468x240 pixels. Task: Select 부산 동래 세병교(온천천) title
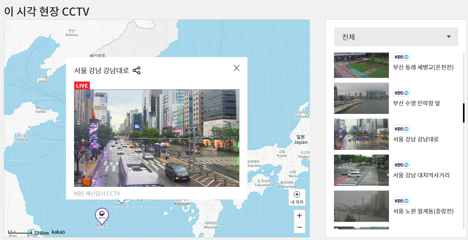pos(423,67)
